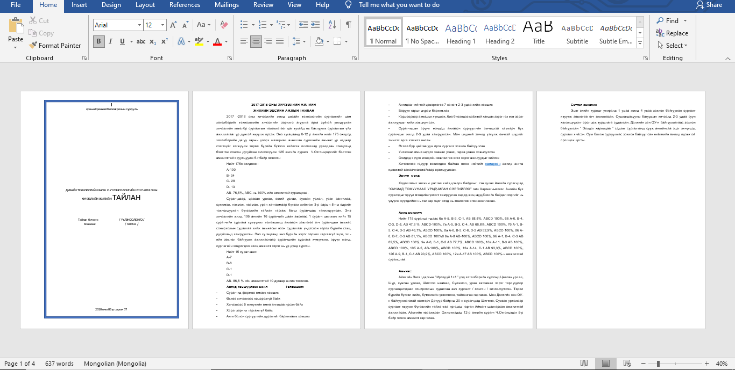Select the Heading 1 style

pyautogui.click(x=461, y=34)
